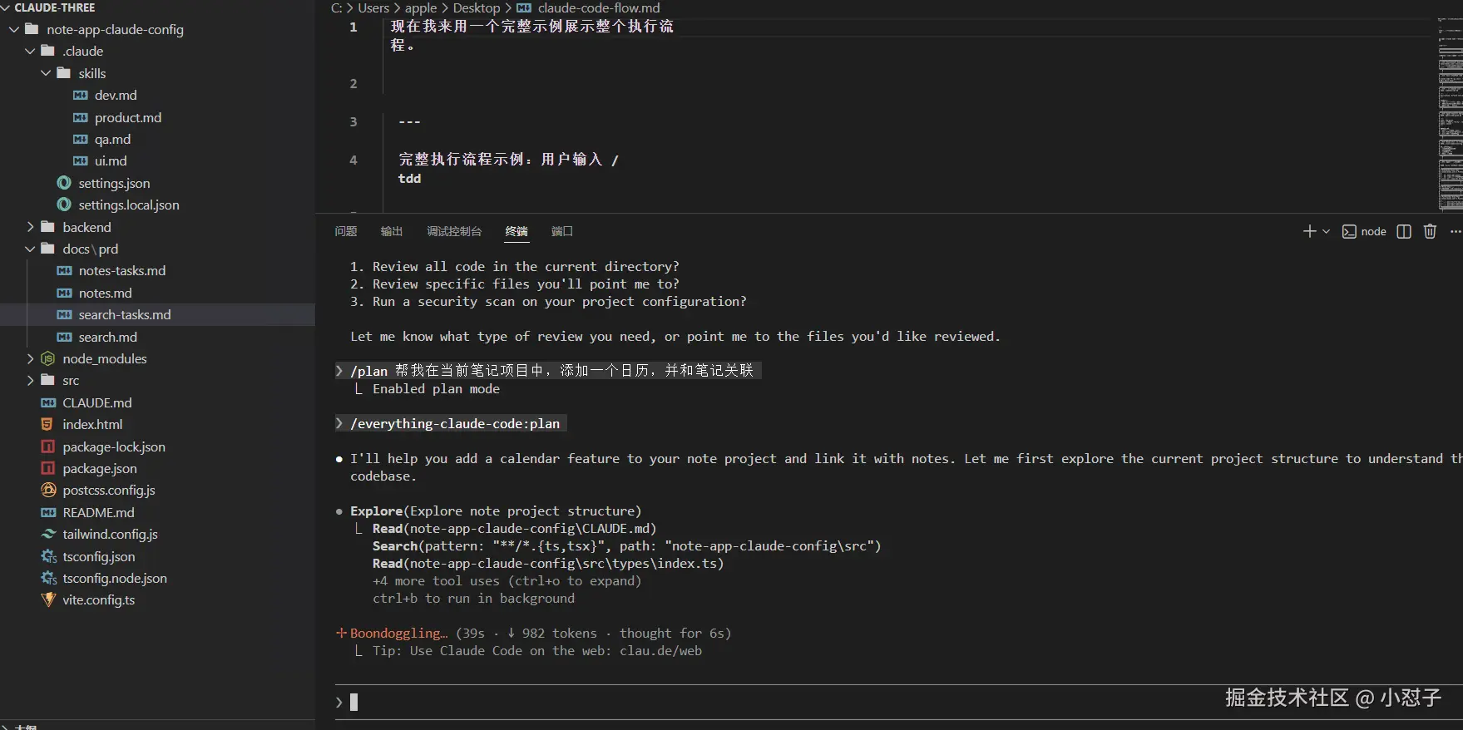
Task: Select the node terminal in the terminal list
Action: pos(1364,231)
